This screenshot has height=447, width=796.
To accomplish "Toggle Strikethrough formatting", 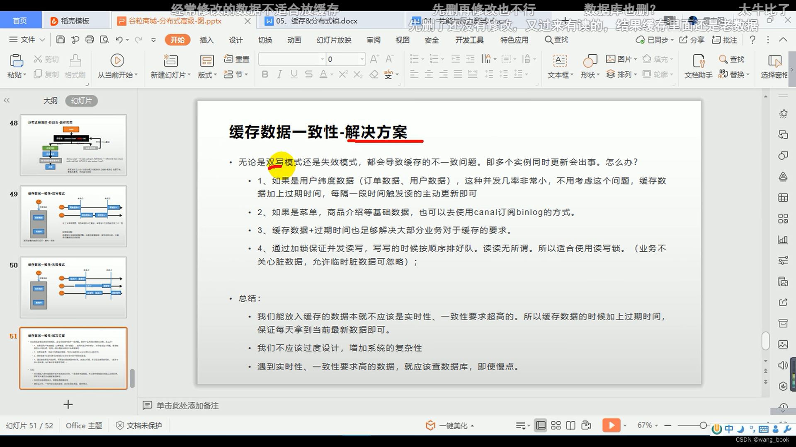I will point(308,74).
